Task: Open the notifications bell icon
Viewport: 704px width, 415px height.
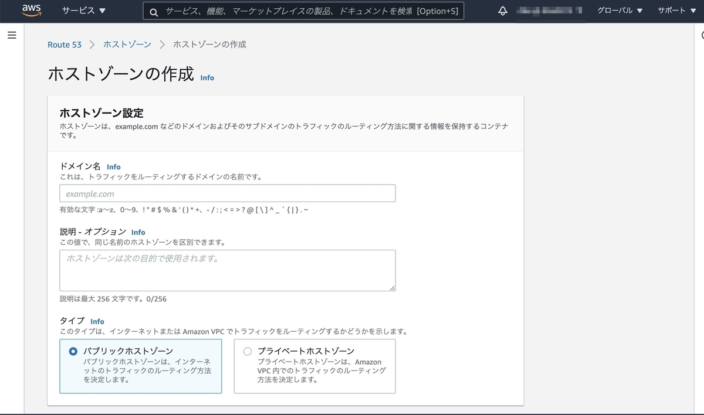Action: click(x=503, y=11)
